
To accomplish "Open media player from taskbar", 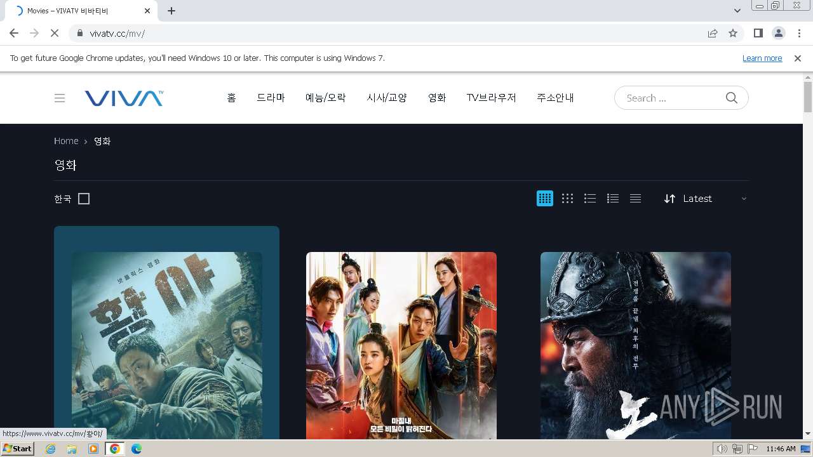I will click(x=93, y=449).
